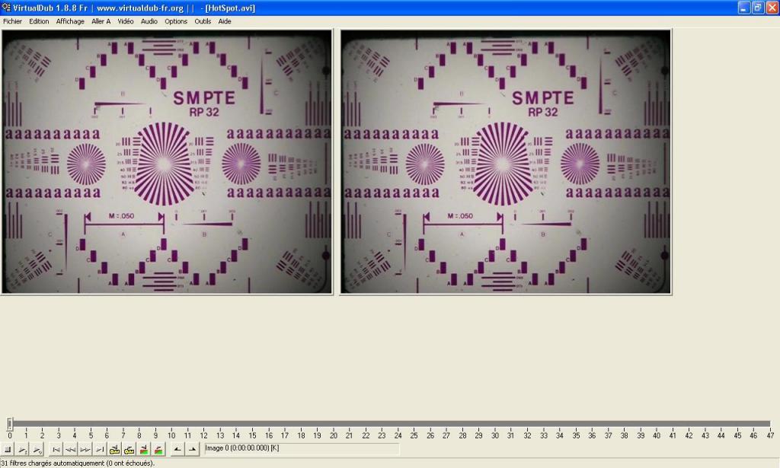Jump to the end of the video
Image resolution: width=780 pixels, height=468 pixels.
[100, 450]
